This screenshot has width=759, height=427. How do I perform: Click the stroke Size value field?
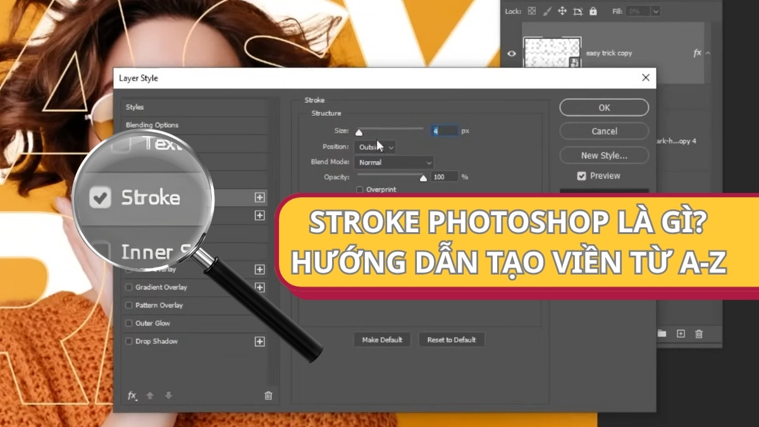[x=445, y=131]
